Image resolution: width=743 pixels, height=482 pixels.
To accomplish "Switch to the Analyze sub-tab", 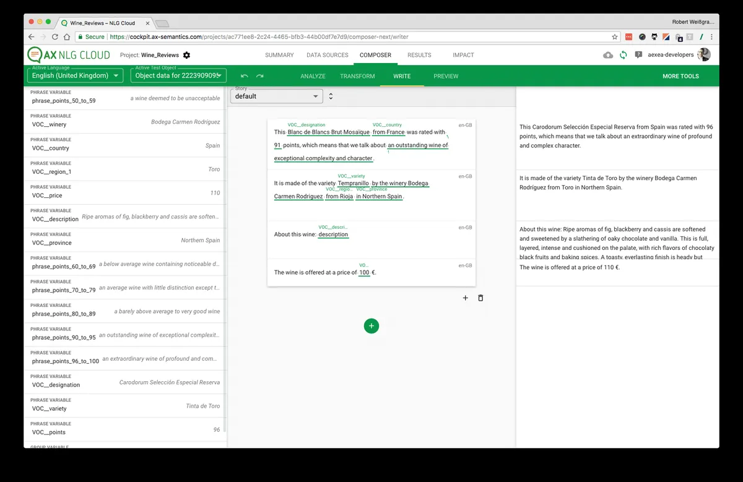I will pyautogui.click(x=313, y=76).
